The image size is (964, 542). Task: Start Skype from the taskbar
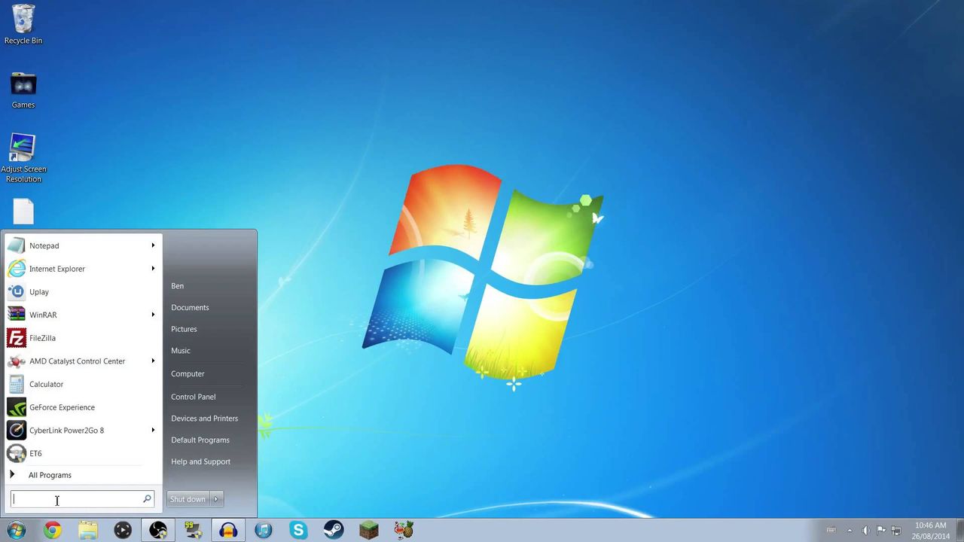pos(298,531)
